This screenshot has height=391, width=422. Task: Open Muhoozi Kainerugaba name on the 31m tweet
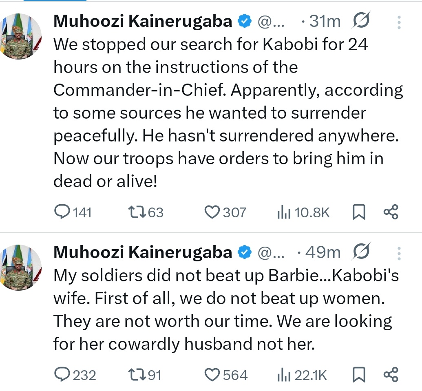pos(143,22)
